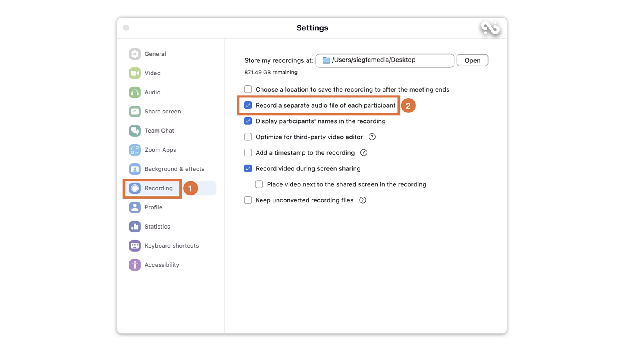This screenshot has height=351, width=624.
Task: Select the Zoom Apps icon
Action: coord(135,150)
